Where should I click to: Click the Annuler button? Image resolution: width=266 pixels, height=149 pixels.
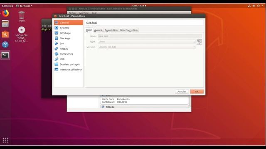[182, 91]
